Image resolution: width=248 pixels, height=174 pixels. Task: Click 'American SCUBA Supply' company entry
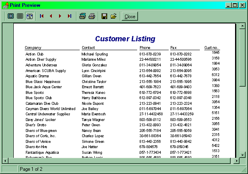click(46, 71)
